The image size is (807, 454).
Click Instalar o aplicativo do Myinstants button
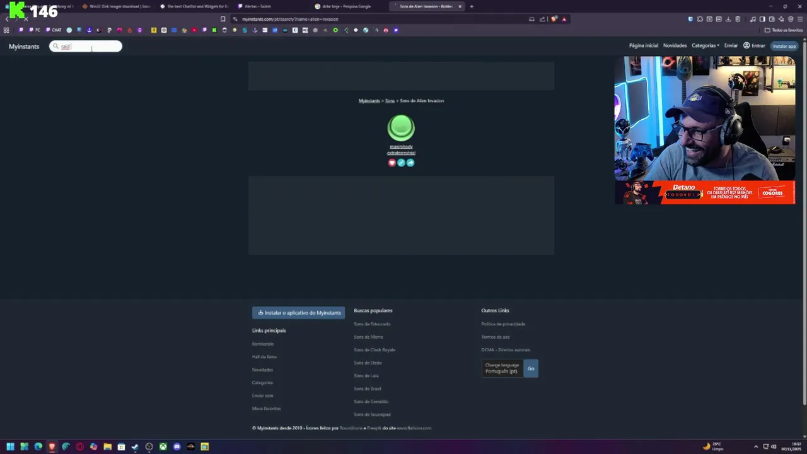(x=299, y=313)
